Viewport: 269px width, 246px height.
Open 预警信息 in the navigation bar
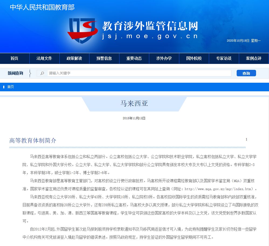(104, 59)
